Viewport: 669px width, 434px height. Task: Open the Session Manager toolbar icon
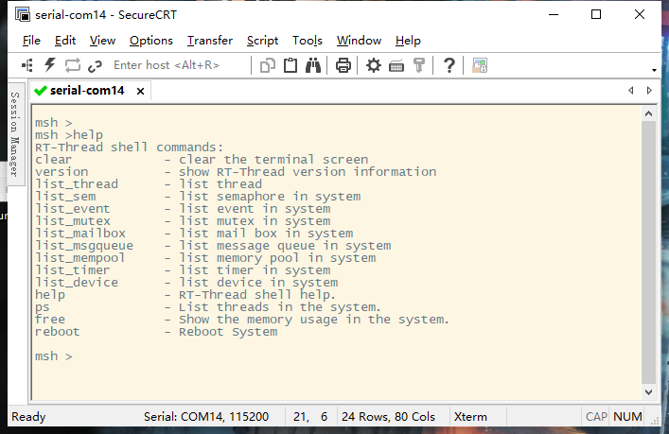[27, 65]
